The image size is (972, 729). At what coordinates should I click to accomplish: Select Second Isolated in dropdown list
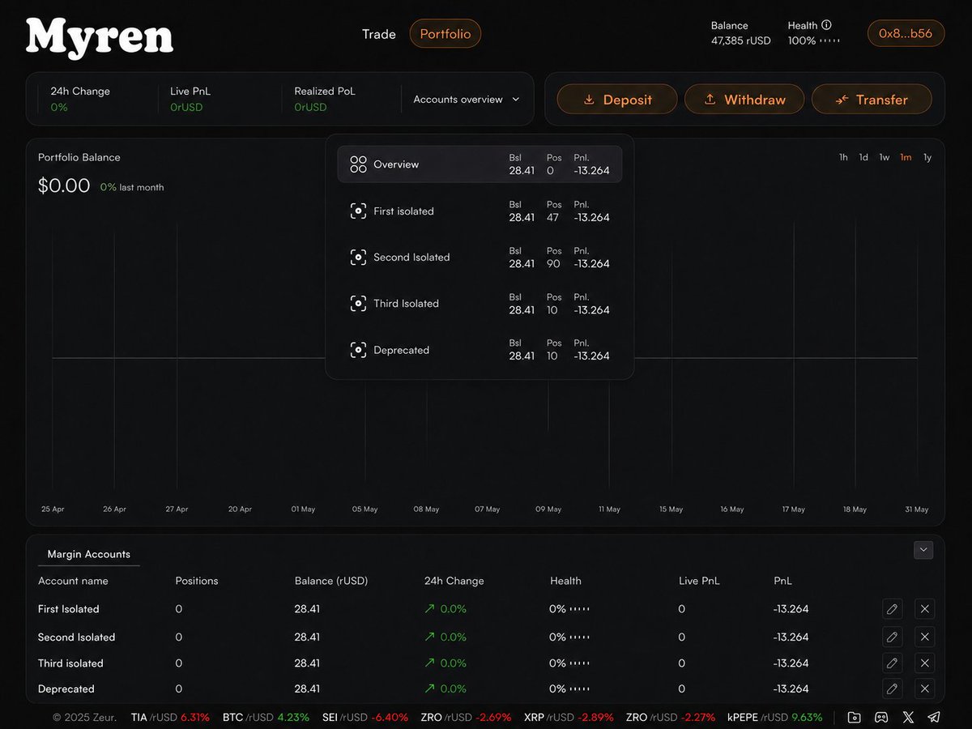coord(480,257)
